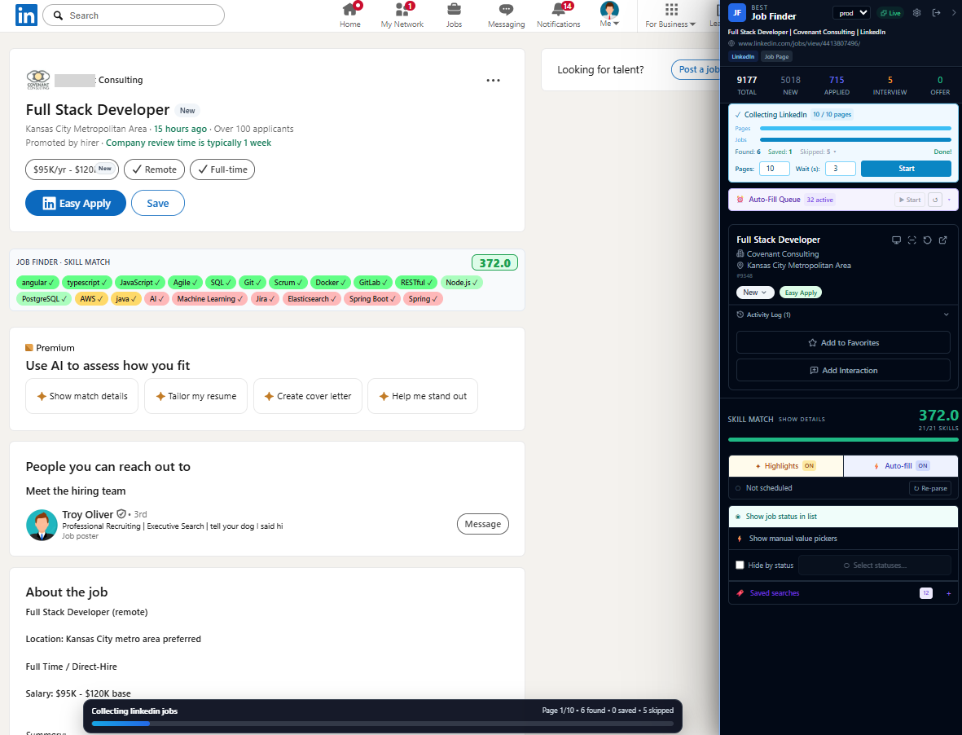This screenshot has width=962, height=735.
Task: Click the Auto-Fill Queue alarm clock icon
Action: tap(740, 200)
